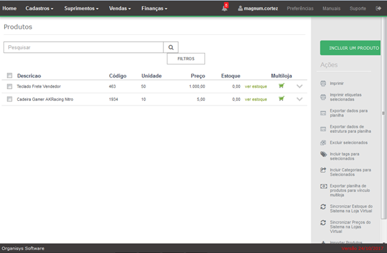This screenshot has height=253, width=387.
Task: Click the FILTROS button
Action: point(186,59)
